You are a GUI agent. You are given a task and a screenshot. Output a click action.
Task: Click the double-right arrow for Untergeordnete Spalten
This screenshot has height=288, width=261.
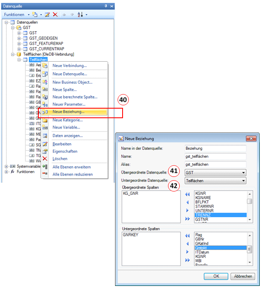187,260
